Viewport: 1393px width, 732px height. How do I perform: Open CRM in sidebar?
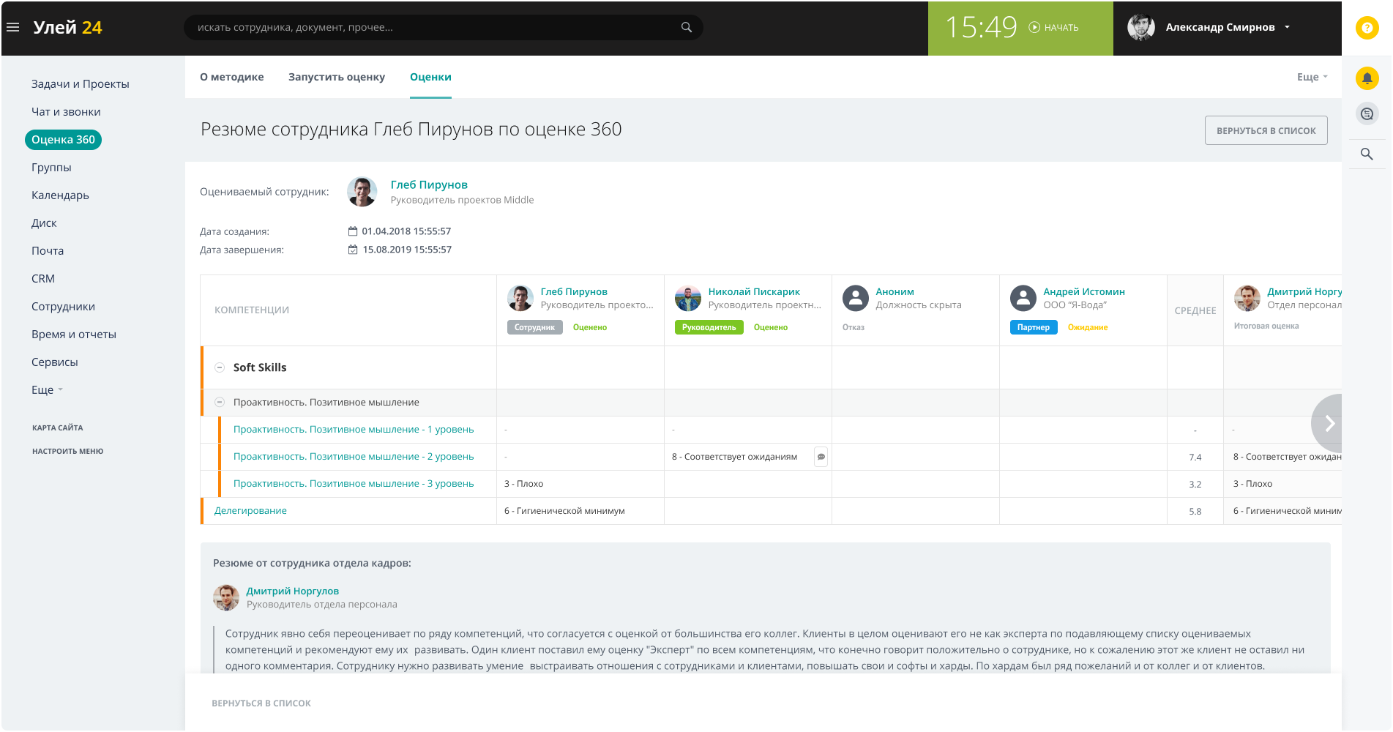coord(43,279)
